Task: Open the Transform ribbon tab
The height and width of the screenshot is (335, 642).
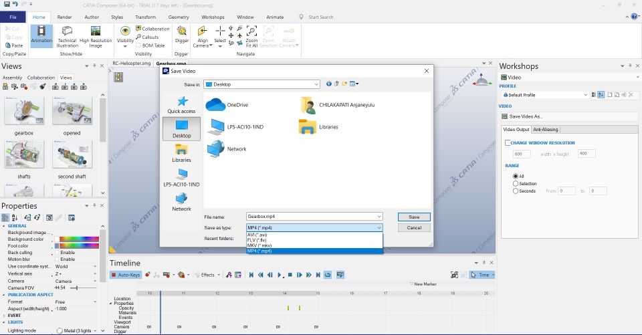Action: coord(145,17)
